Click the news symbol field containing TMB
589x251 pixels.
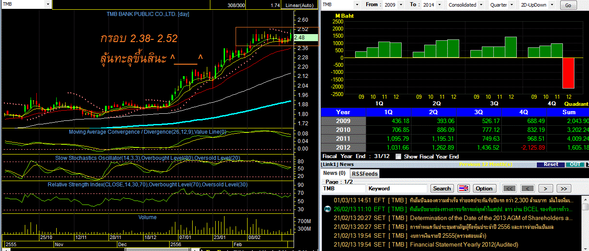pyautogui.click(x=343, y=188)
